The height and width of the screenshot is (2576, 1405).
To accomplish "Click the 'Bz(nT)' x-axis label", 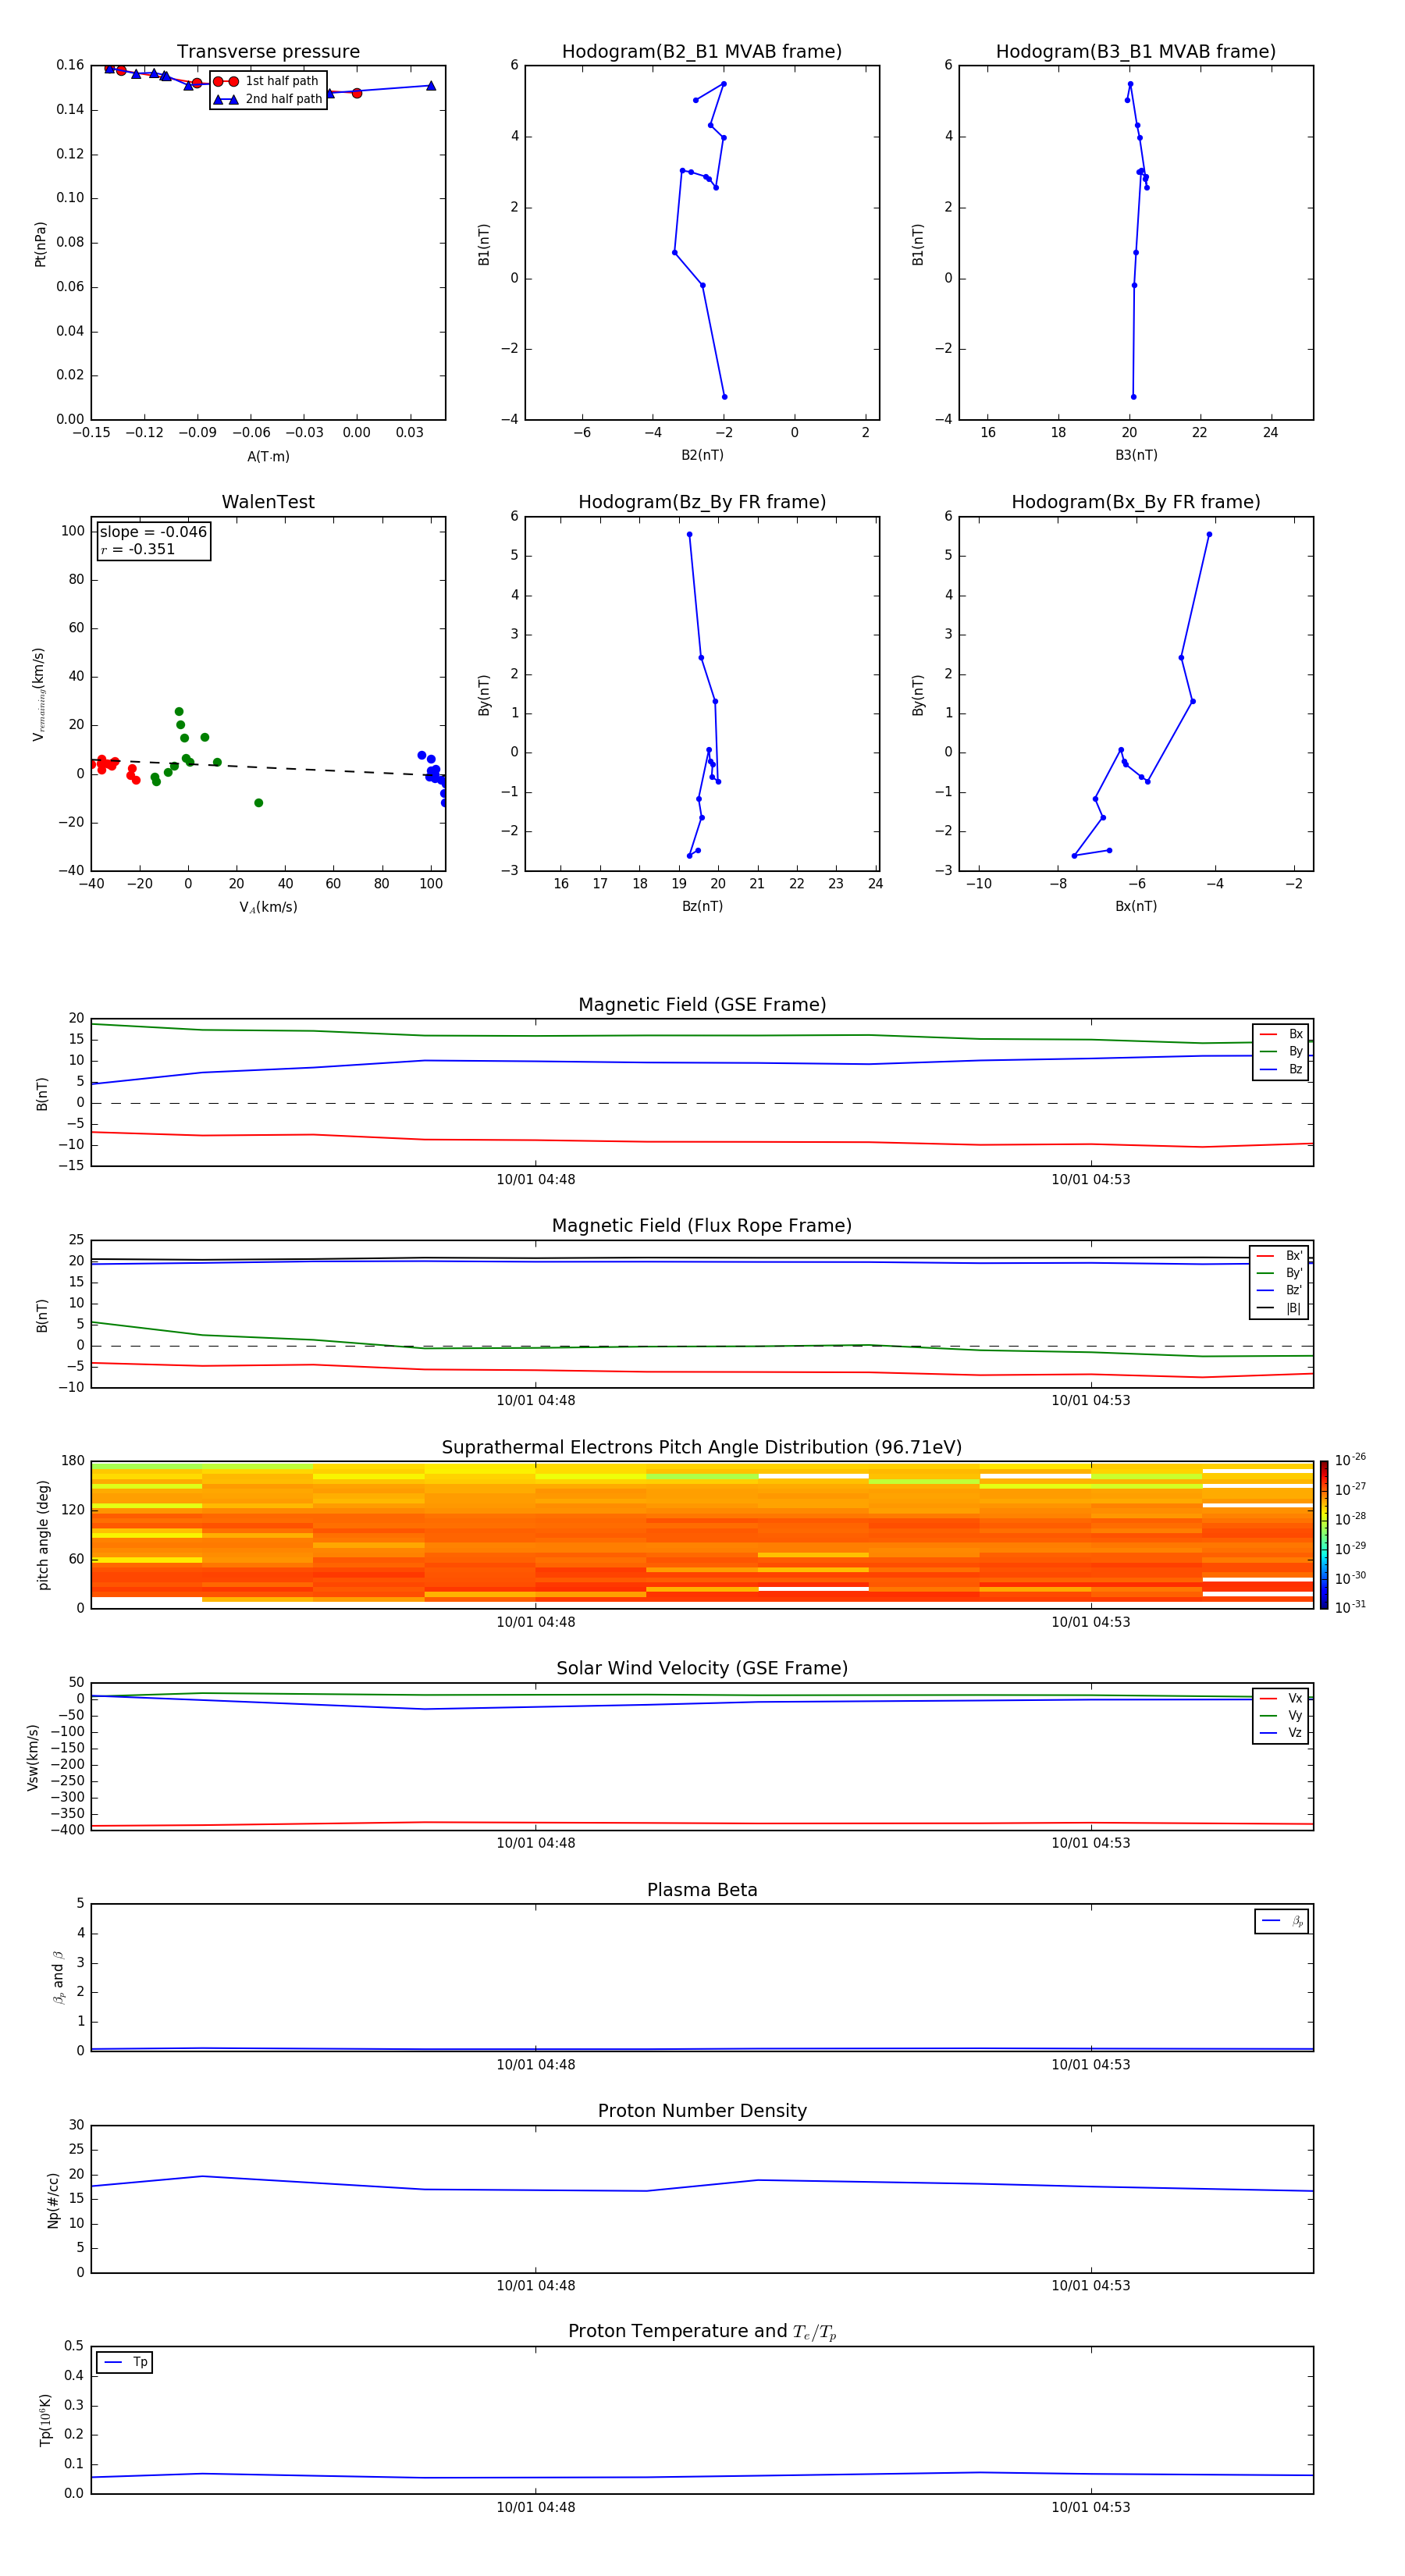I will (x=702, y=907).
